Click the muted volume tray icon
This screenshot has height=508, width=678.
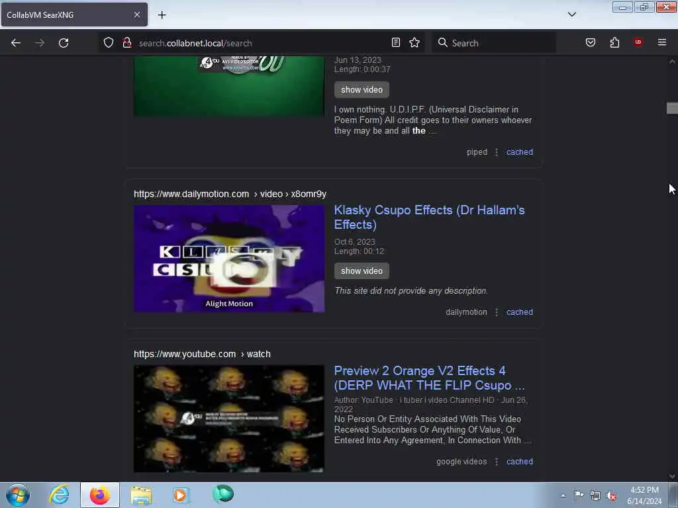[611, 496]
